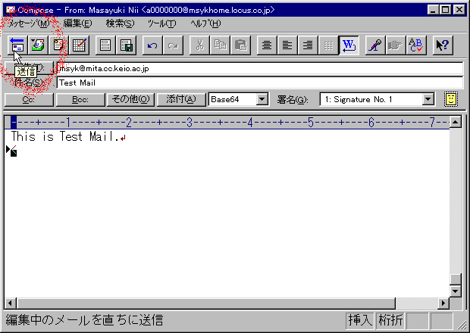
Task: Click the subject field containing Test Mail
Action: (258, 82)
